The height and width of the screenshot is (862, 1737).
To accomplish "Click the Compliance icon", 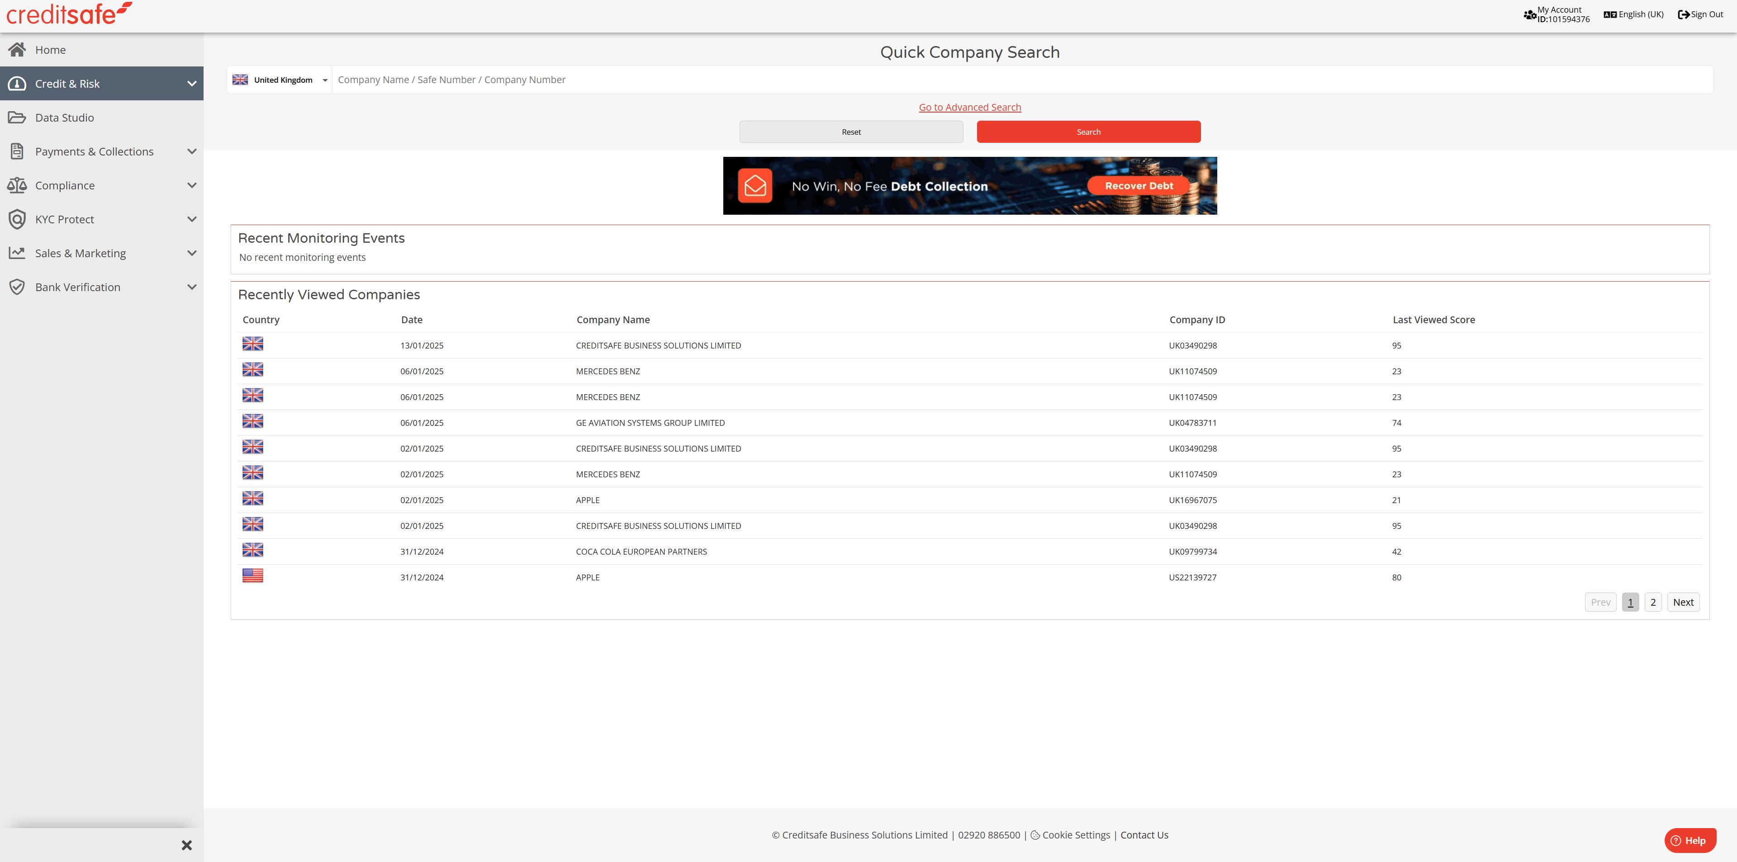I will pos(18,185).
